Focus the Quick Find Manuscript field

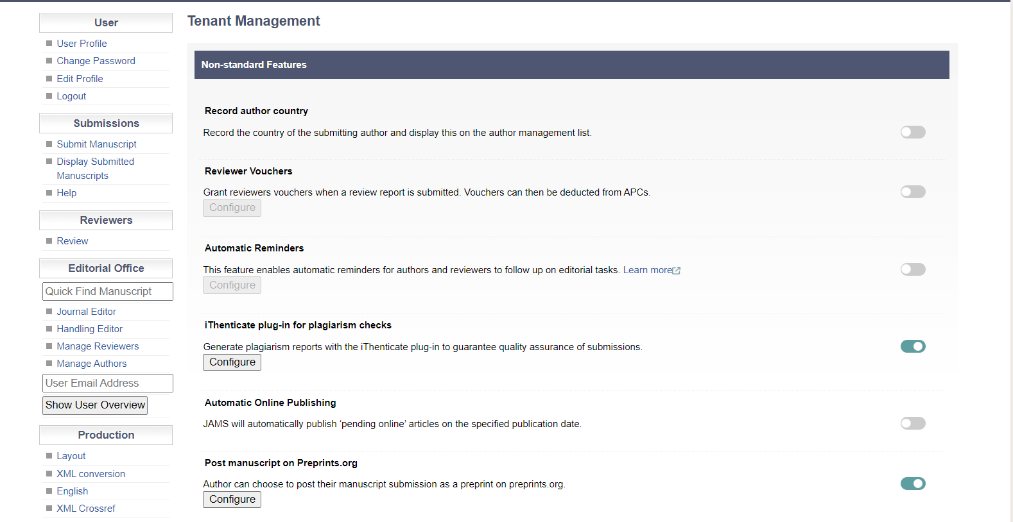click(107, 291)
